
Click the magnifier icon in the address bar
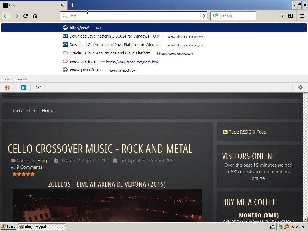[x=65, y=16]
